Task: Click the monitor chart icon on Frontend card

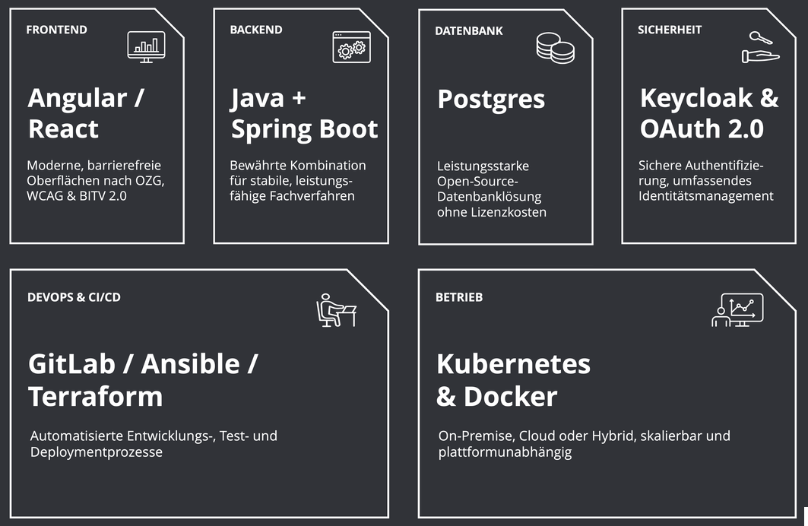Action: pos(147,47)
